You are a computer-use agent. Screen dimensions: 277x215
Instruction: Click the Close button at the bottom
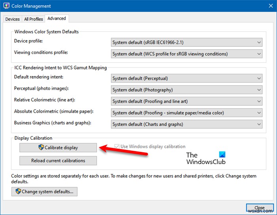point(260,207)
